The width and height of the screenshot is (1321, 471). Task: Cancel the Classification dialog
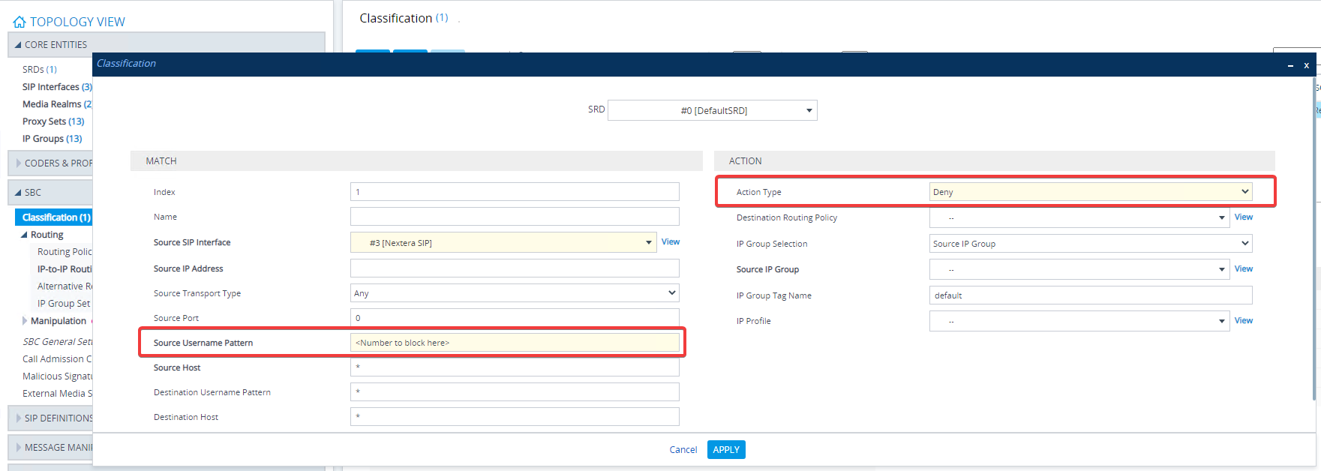pos(683,450)
